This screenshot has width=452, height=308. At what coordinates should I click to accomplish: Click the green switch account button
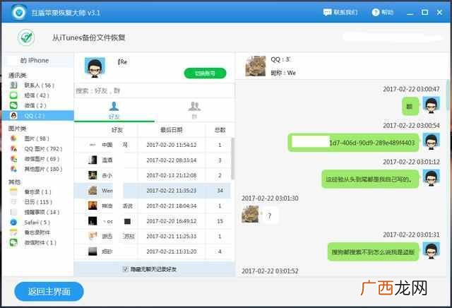click(205, 73)
